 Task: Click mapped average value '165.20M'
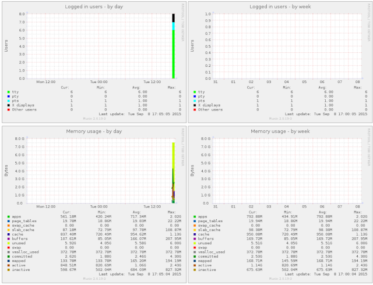[x=138, y=261]
